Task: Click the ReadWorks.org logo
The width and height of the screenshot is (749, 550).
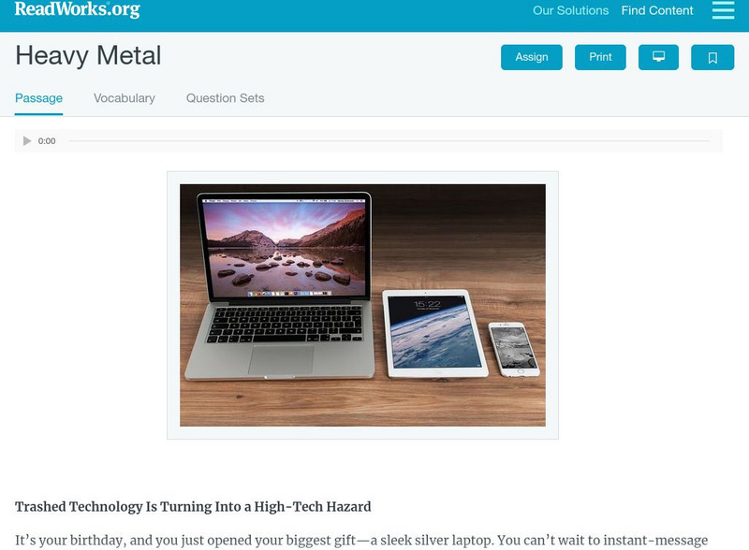Action: (78, 9)
